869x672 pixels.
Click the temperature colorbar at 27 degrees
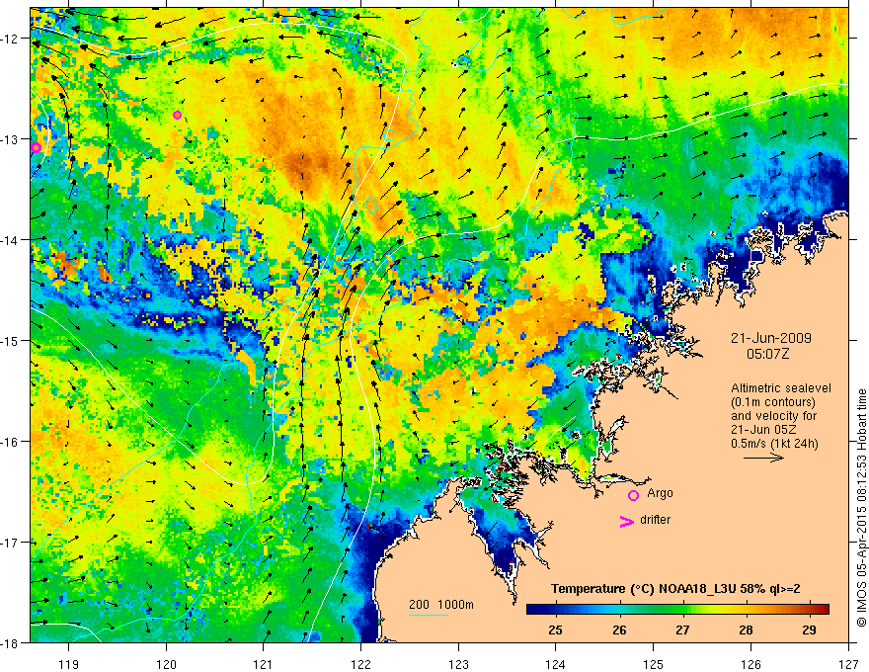click(x=682, y=609)
